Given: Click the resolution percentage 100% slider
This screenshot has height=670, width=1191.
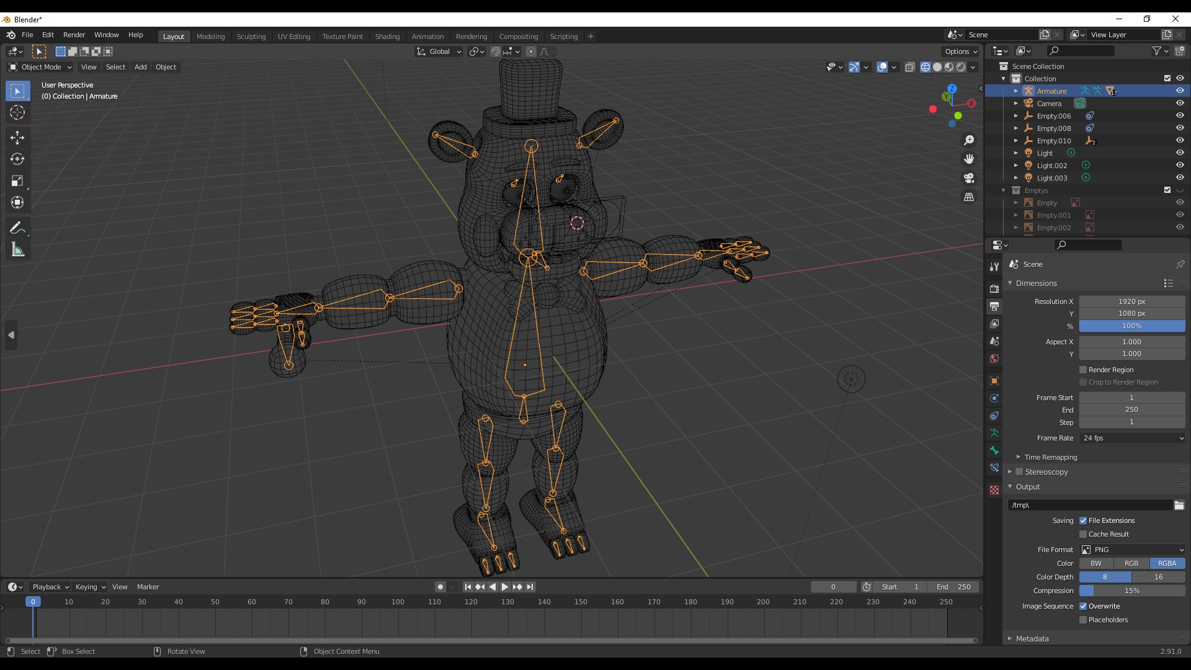Looking at the screenshot, I should [x=1133, y=326].
